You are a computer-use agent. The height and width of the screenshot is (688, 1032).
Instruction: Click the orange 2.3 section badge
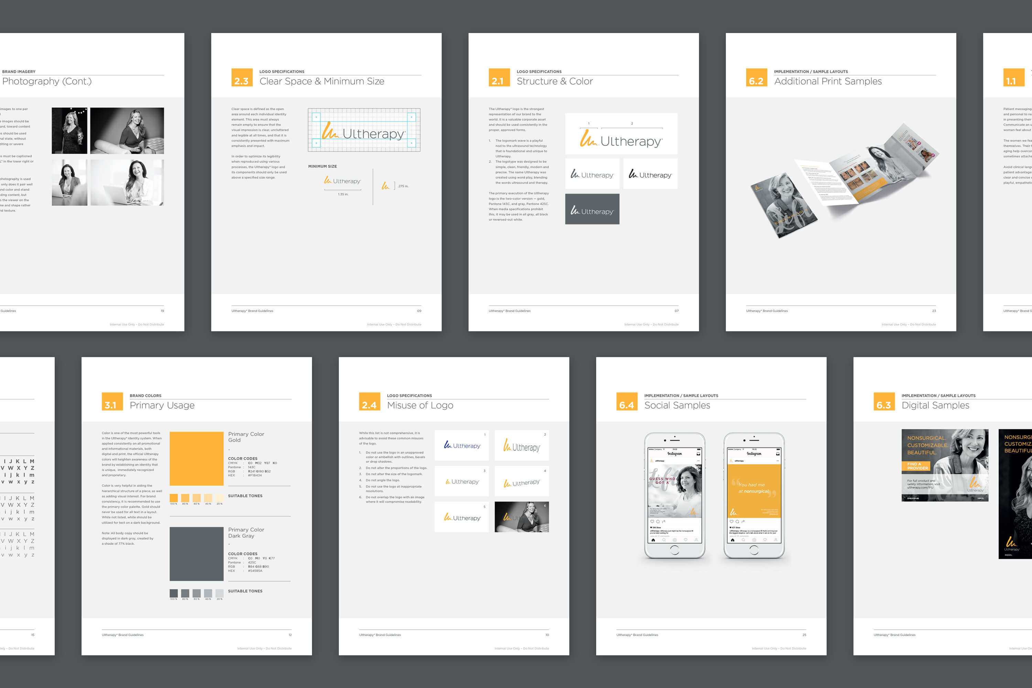point(242,78)
